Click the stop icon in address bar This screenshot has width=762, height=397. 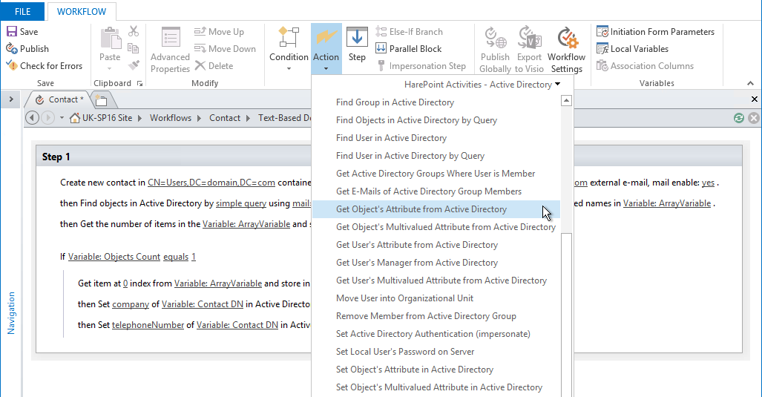(754, 118)
